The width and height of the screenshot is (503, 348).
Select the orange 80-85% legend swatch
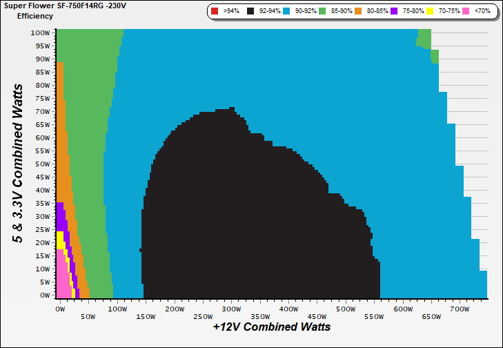pyautogui.click(x=362, y=12)
